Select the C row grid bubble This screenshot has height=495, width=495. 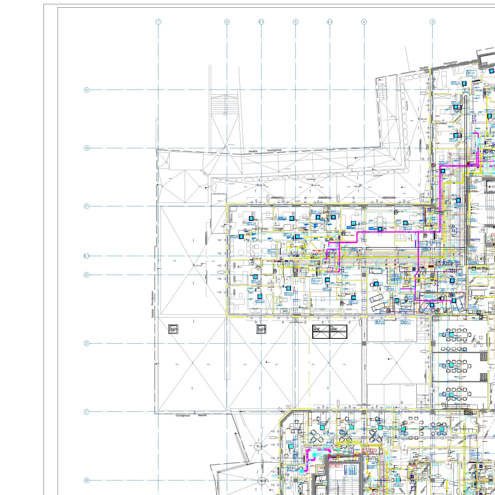coord(87,412)
